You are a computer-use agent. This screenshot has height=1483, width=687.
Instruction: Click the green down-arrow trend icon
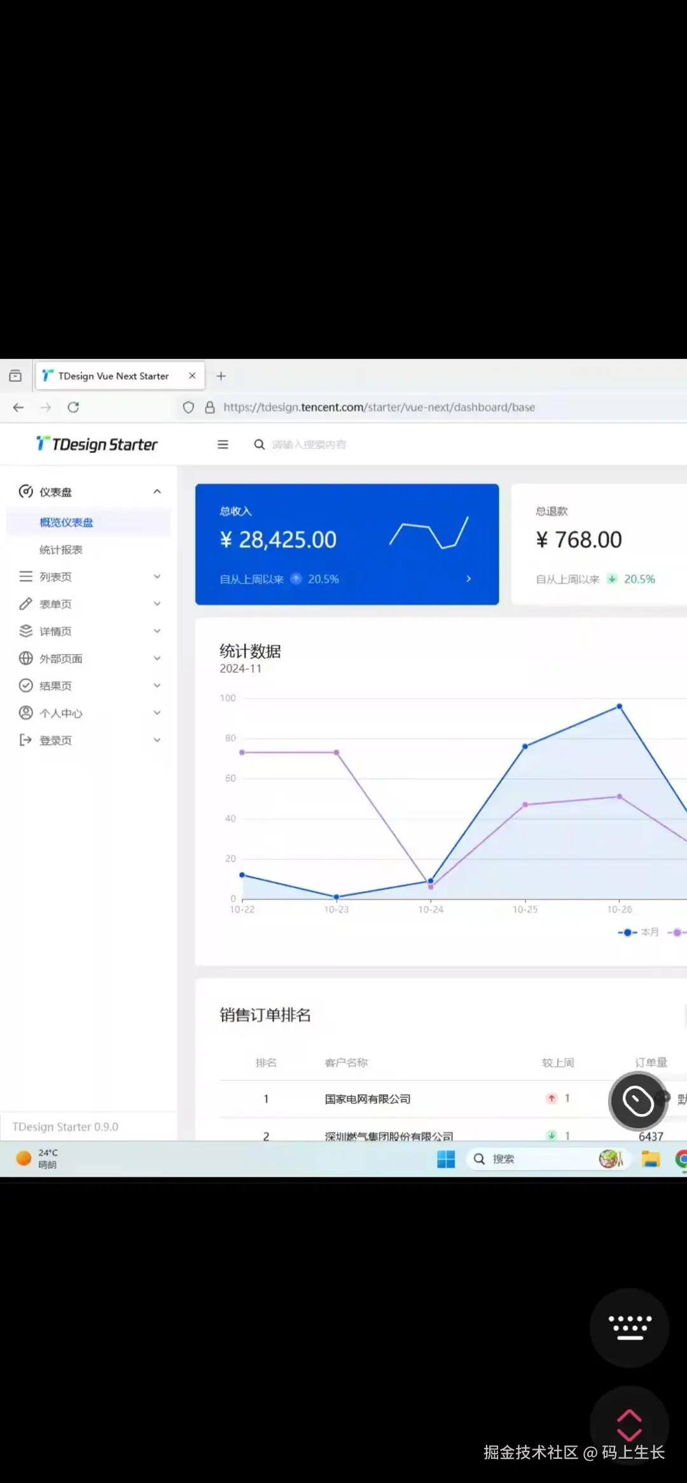point(612,579)
